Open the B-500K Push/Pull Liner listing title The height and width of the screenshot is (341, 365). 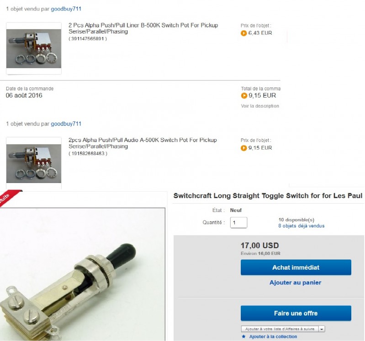coord(143,28)
